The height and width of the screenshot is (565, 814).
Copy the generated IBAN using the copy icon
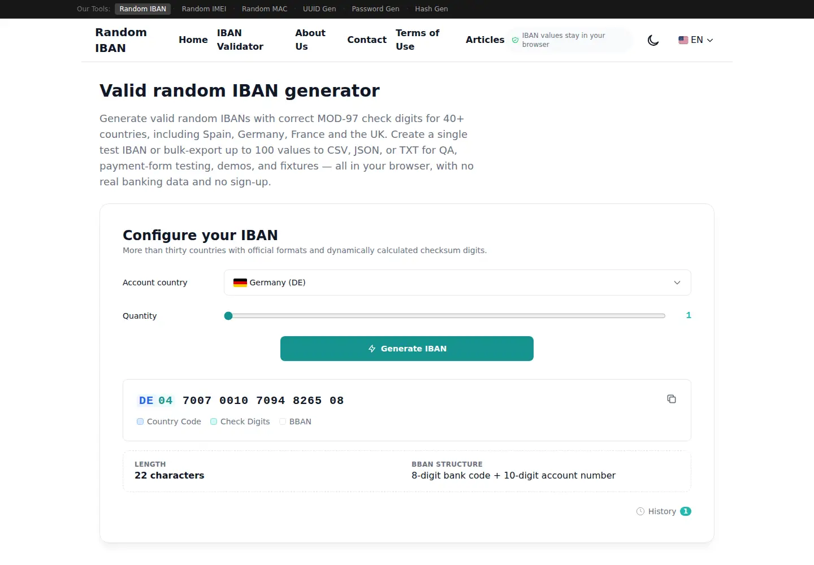click(672, 399)
